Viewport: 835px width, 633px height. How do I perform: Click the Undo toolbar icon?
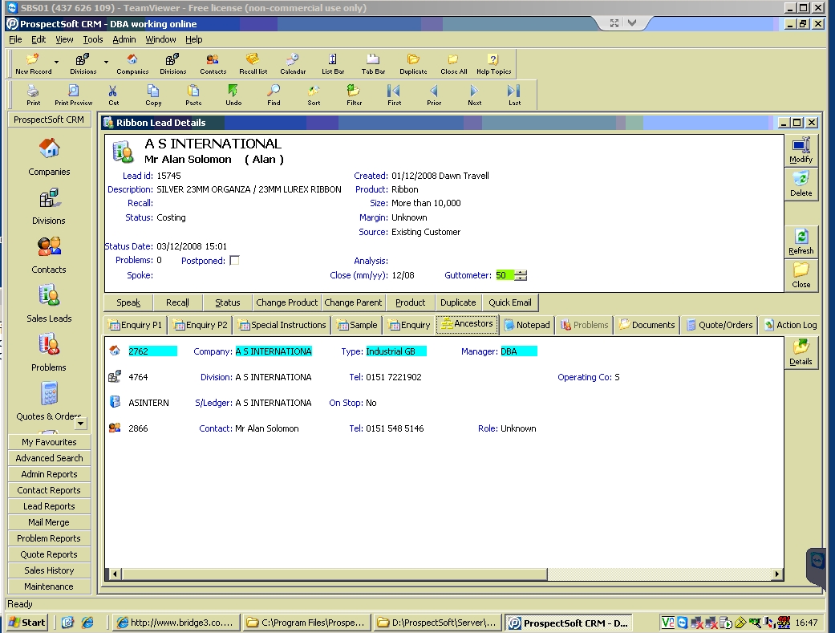point(233,95)
